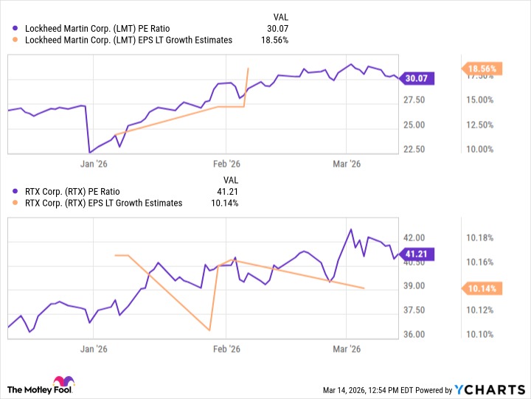Click the purple dot beside RTX Corp. PE Ratio

(17, 192)
